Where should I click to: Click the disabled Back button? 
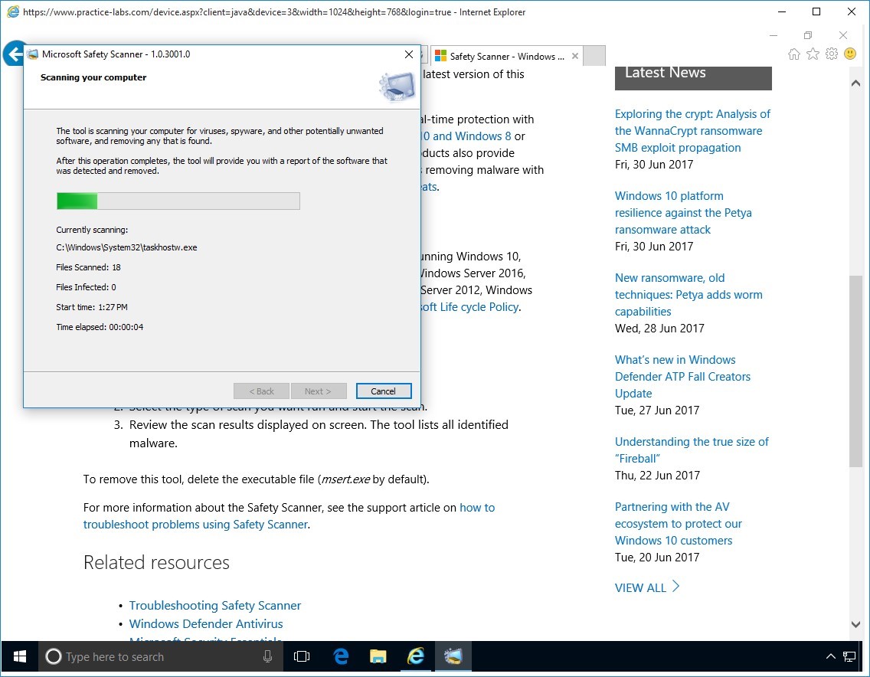[x=261, y=391]
